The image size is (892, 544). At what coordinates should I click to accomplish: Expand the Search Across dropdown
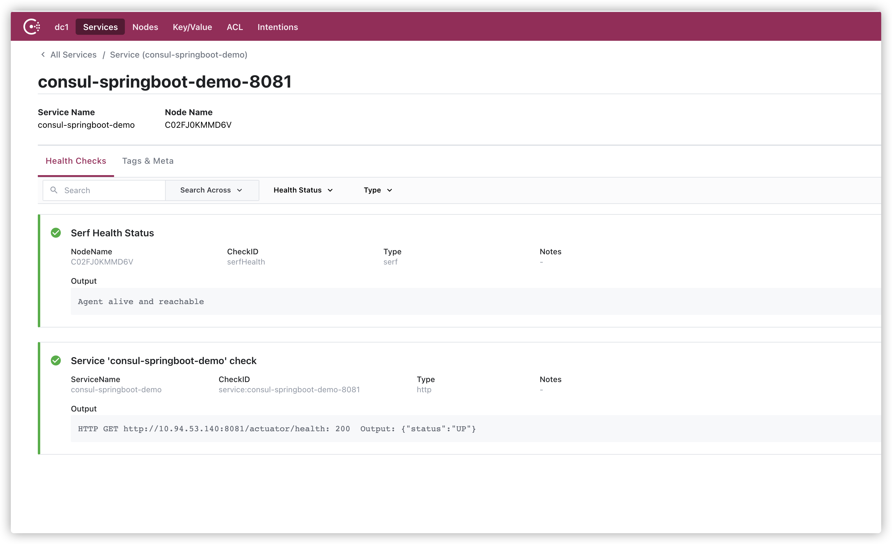[x=211, y=190]
